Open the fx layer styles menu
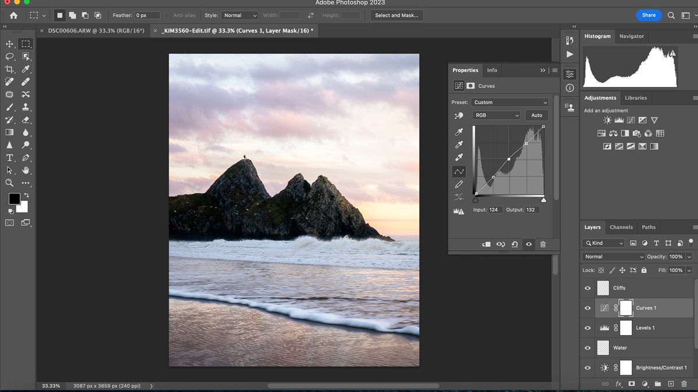Viewport: 698px width, 392px height. (x=618, y=384)
